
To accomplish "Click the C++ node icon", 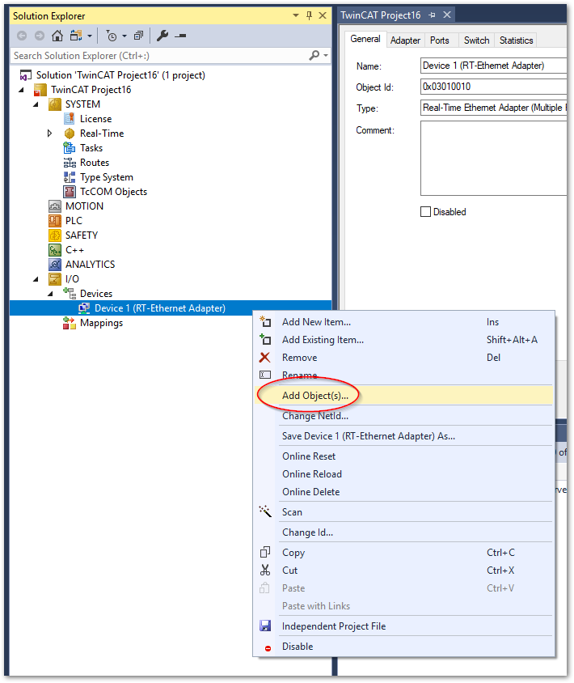I will coord(55,249).
